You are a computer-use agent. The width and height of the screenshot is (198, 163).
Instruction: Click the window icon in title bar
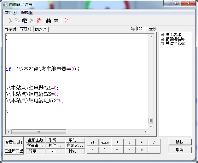point(5,5)
